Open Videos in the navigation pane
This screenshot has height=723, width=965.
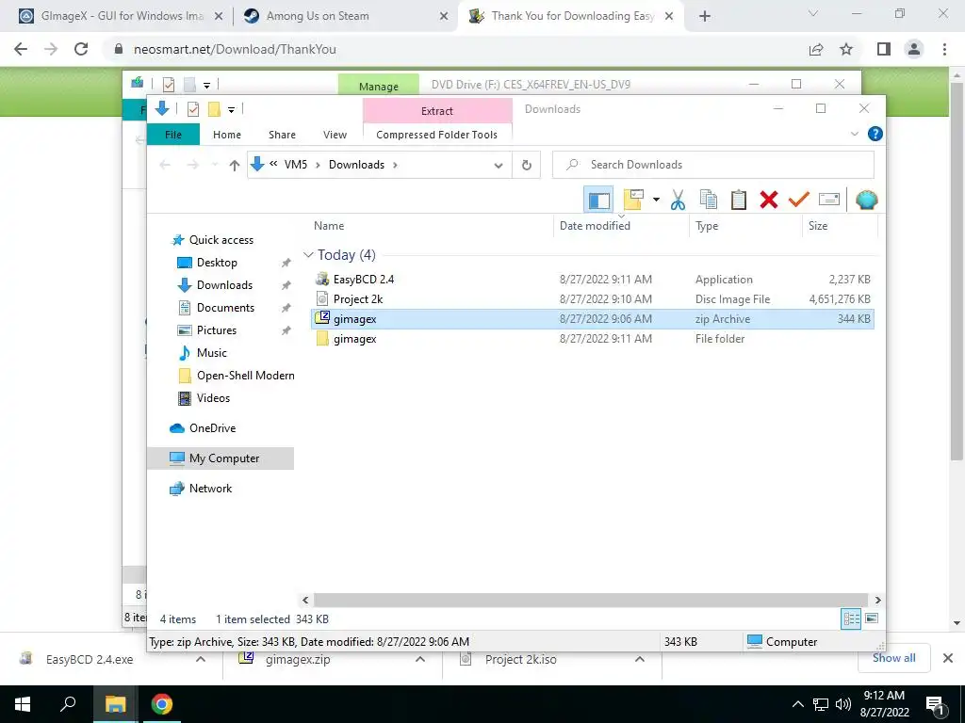click(x=213, y=398)
